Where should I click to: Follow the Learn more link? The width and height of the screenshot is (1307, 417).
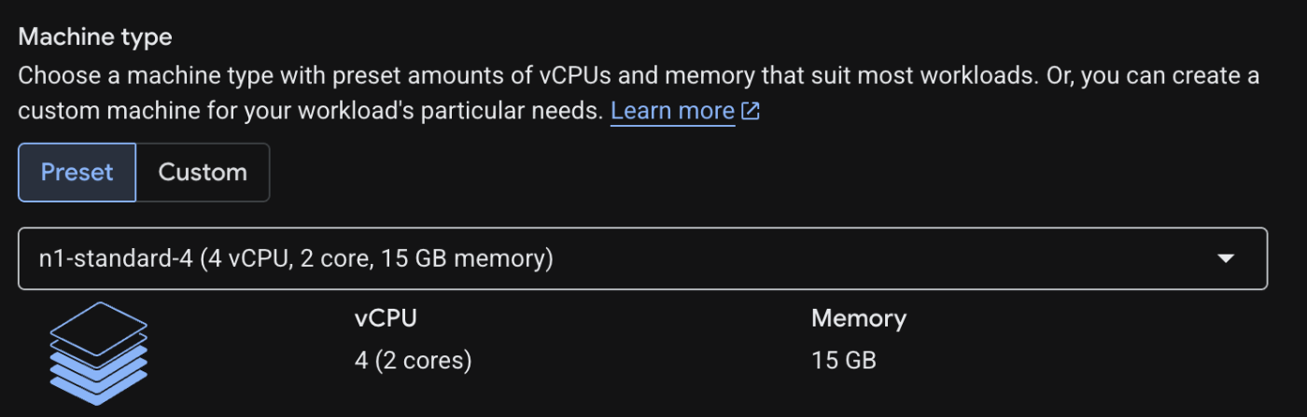[x=672, y=111]
